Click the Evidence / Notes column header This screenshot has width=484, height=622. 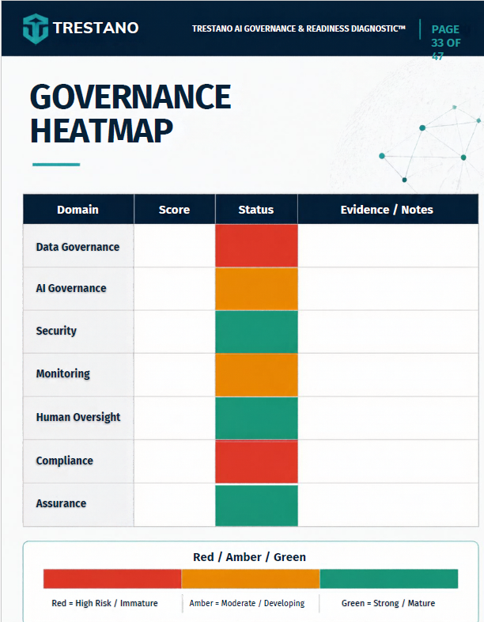coord(388,210)
